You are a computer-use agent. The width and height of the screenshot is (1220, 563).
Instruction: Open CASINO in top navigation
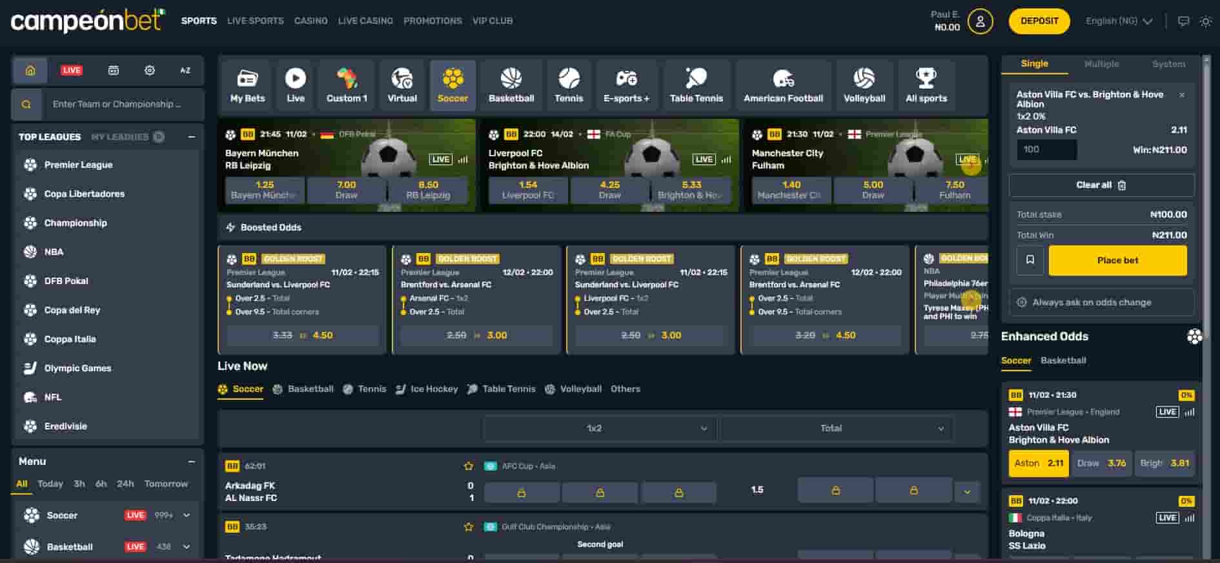[311, 21]
